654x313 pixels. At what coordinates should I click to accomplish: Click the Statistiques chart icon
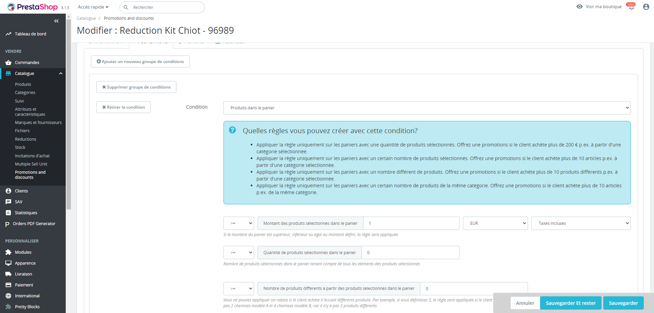click(9, 213)
